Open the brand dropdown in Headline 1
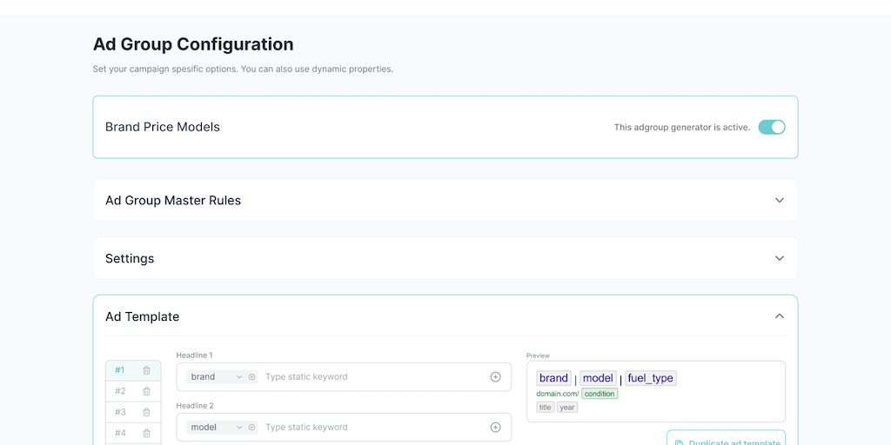 [x=239, y=377]
